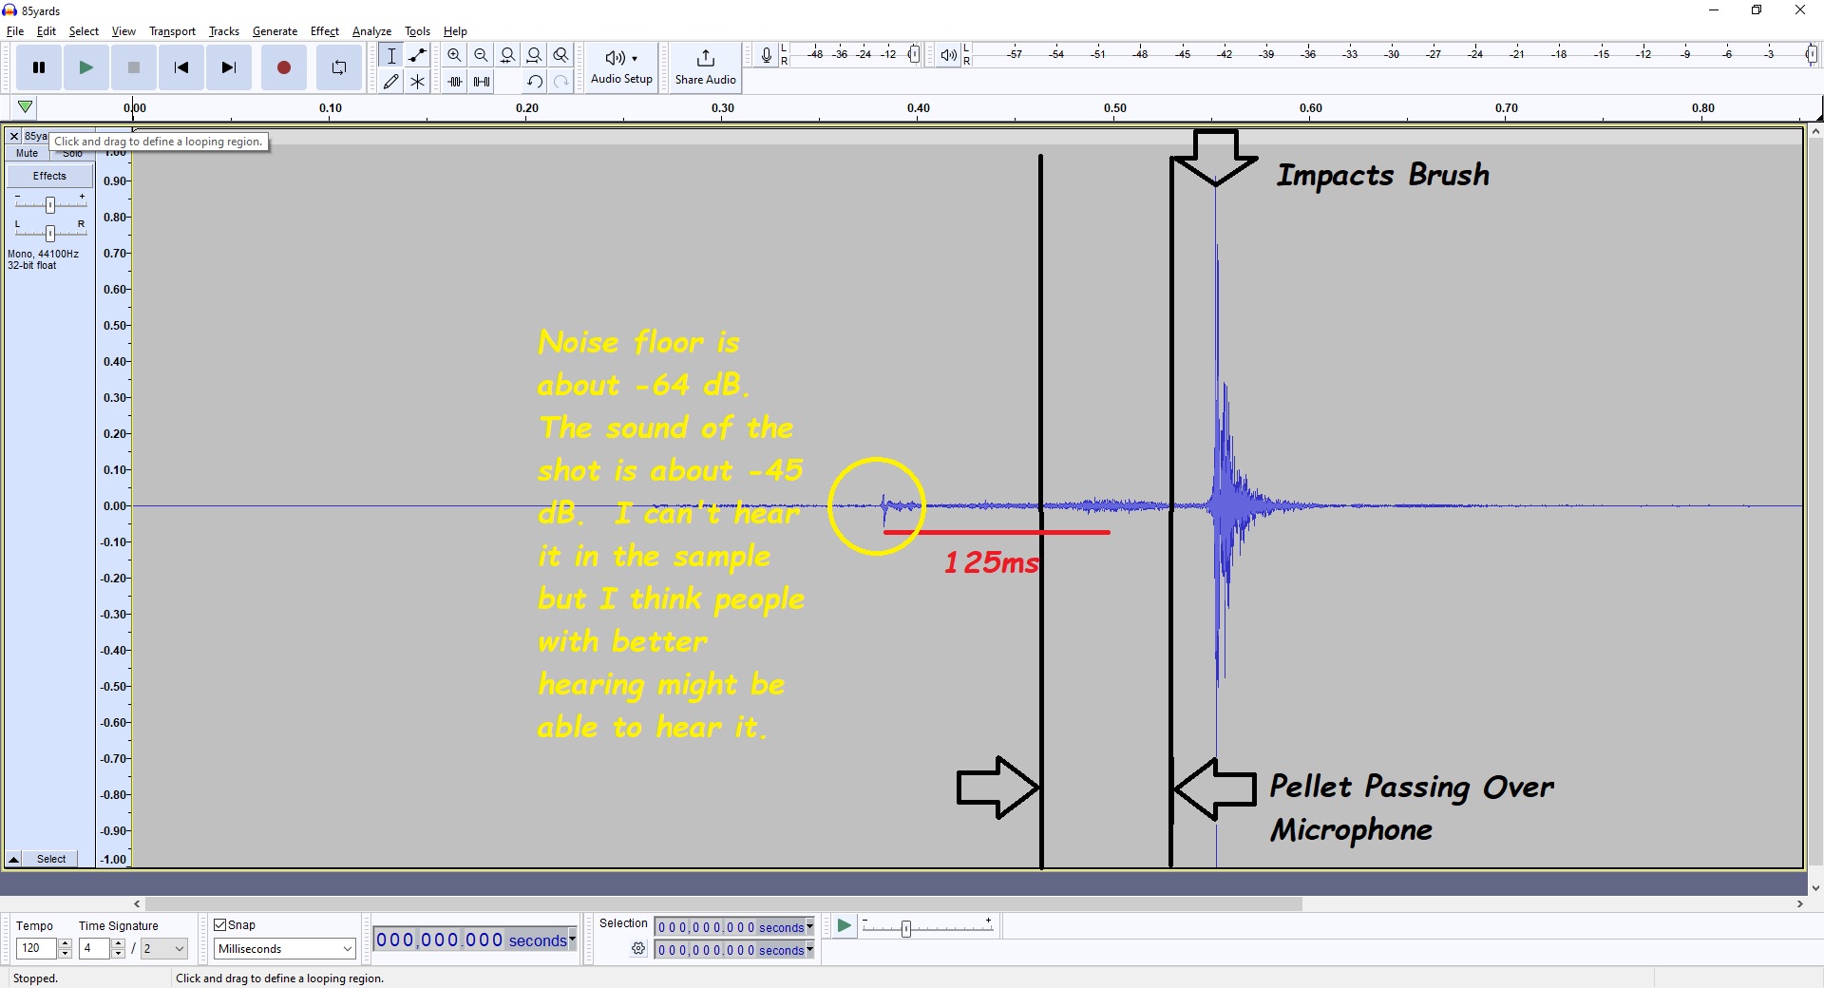Viewport: 1824px width, 988px height.
Task: Select the Multi-tool asterisk icon
Action: click(x=418, y=82)
